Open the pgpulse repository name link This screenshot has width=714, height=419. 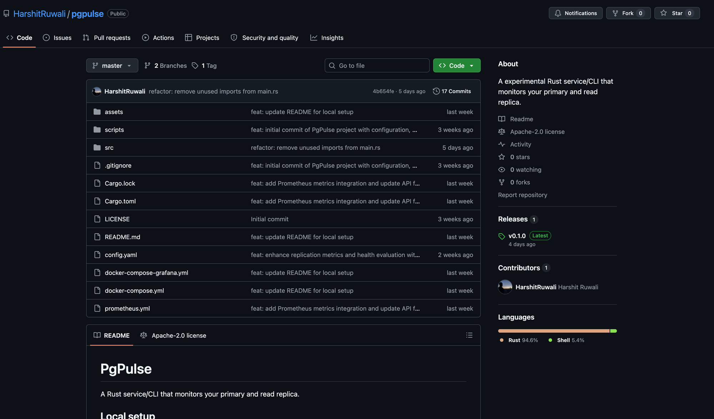pyautogui.click(x=87, y=14)
